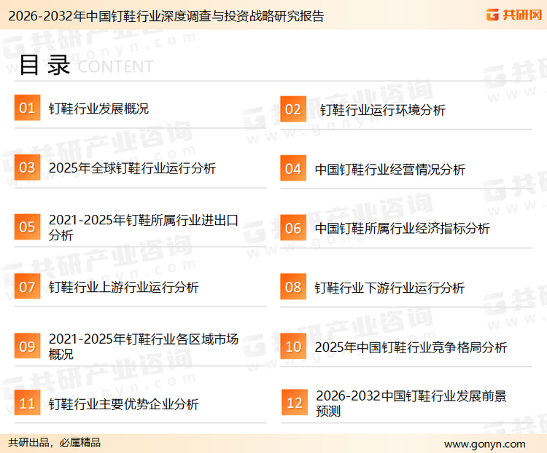
Task: Click the orange 01 number badge
Action: click(27, 109)
